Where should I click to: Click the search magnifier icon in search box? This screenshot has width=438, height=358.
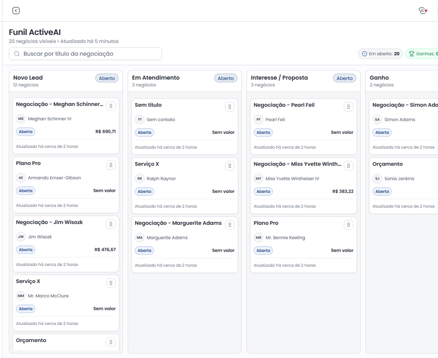coord(17,54)
